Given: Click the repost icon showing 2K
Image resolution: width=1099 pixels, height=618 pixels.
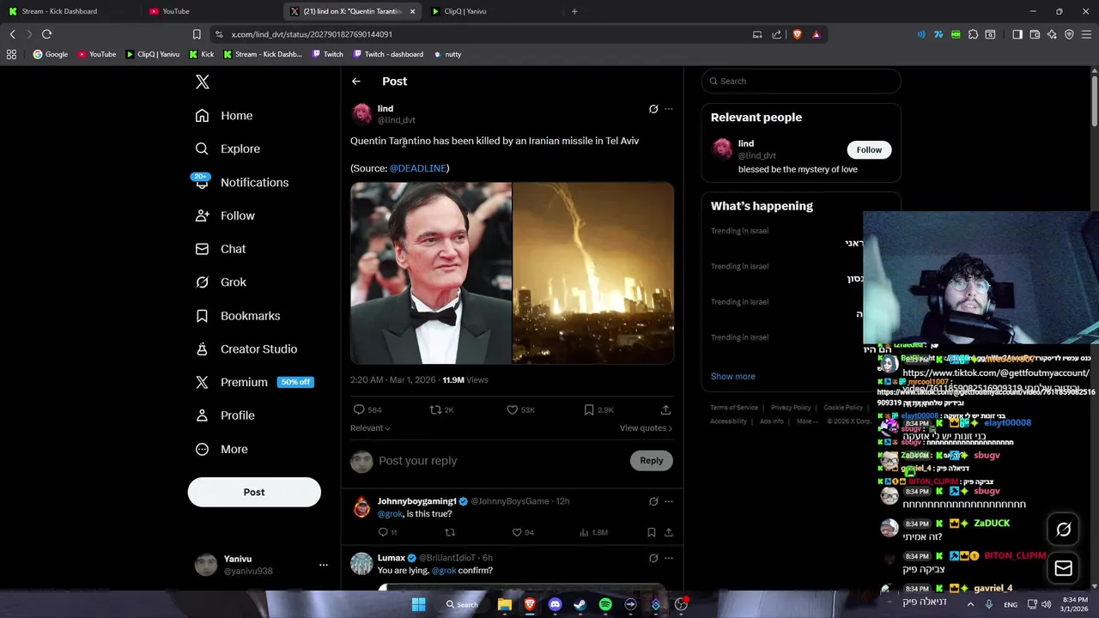Looking at the screenshot, I should point(441,410).
